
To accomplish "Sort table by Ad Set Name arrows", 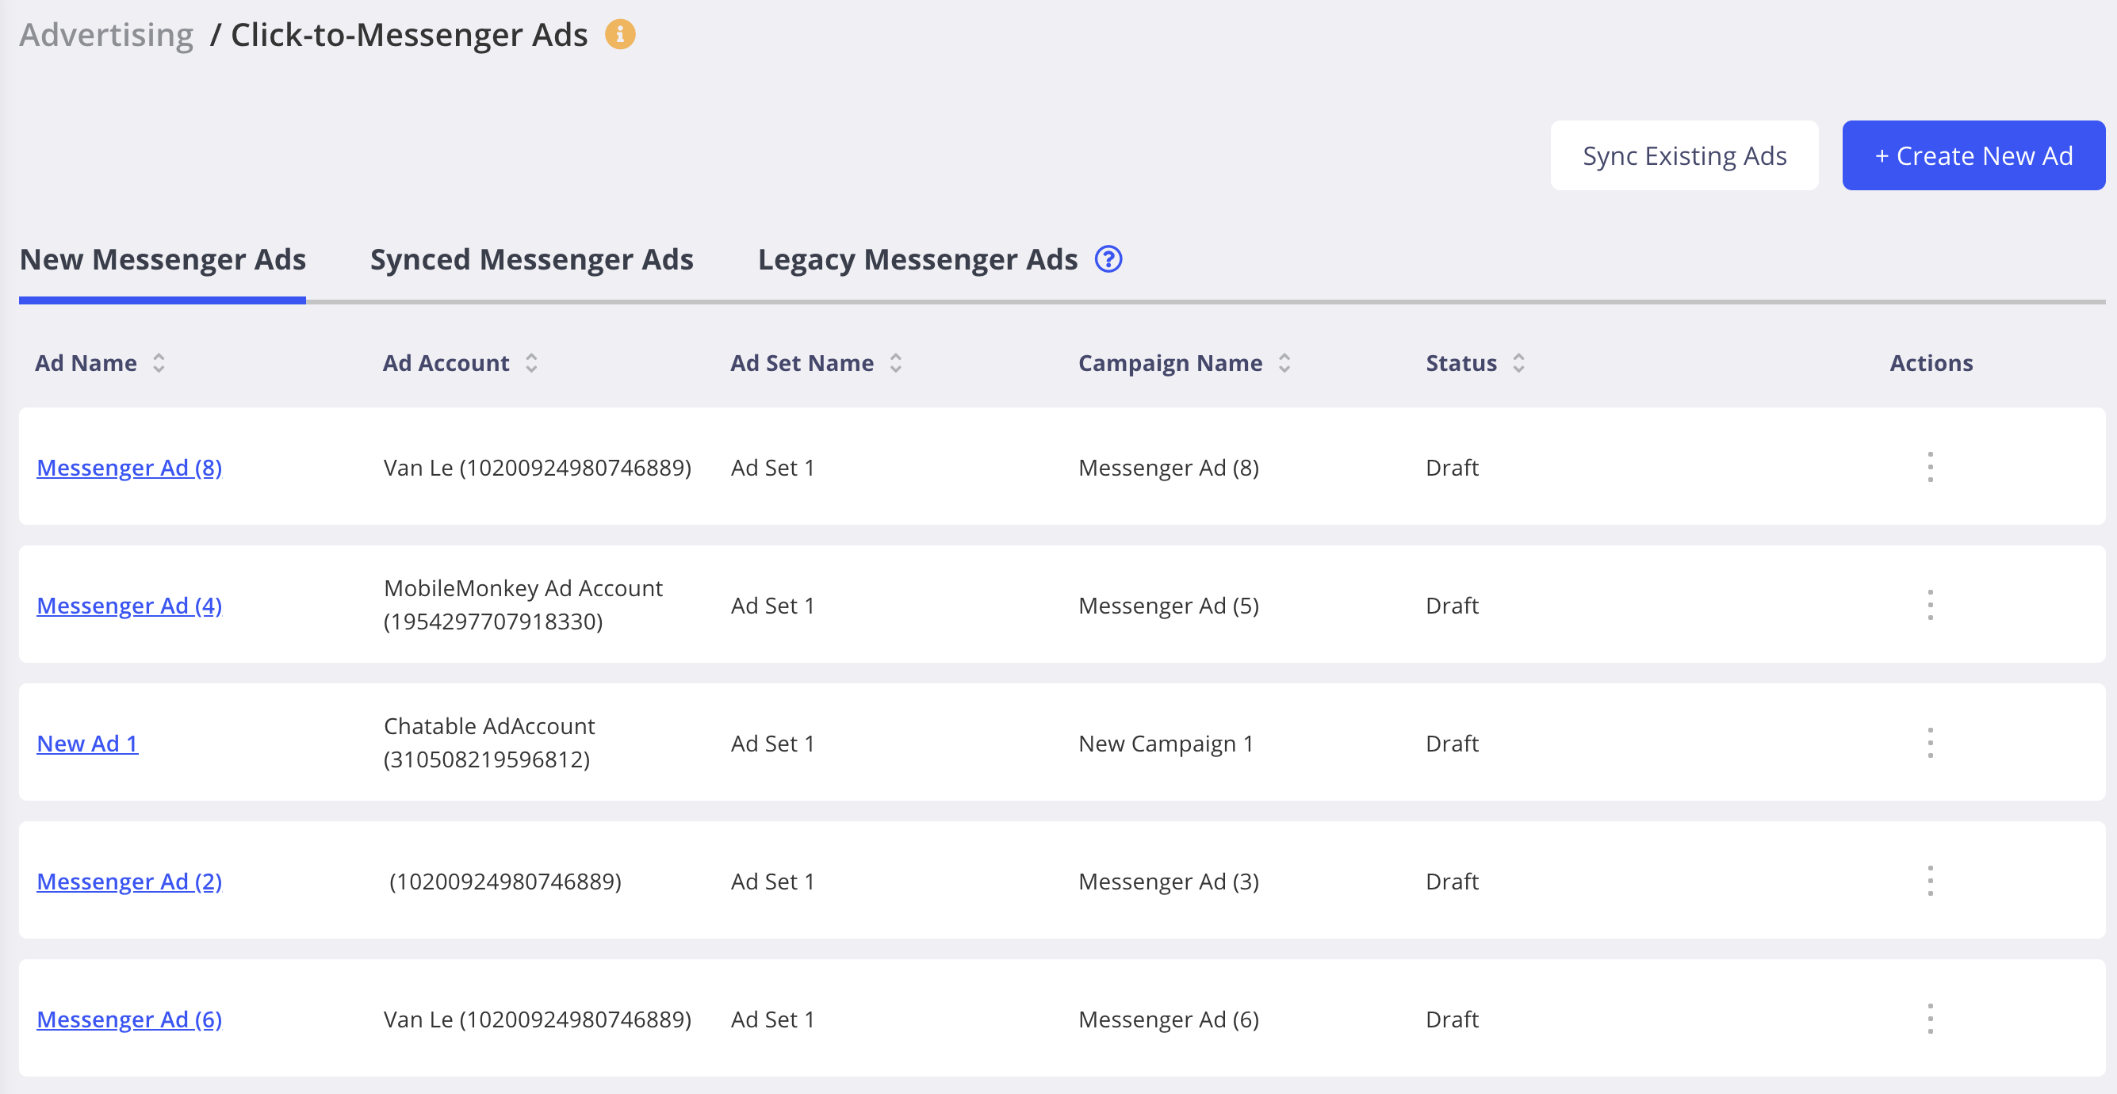I will [x=896, y=363].
